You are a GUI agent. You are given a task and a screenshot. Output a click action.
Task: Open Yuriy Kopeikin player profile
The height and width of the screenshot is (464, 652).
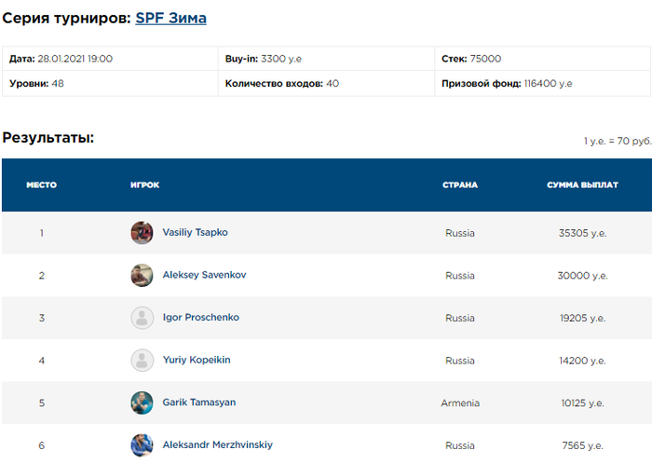tap(197, 360)
